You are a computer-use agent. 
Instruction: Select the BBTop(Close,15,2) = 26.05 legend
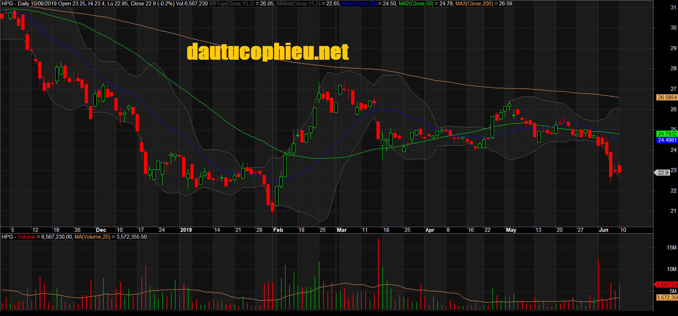coord(241,4)
